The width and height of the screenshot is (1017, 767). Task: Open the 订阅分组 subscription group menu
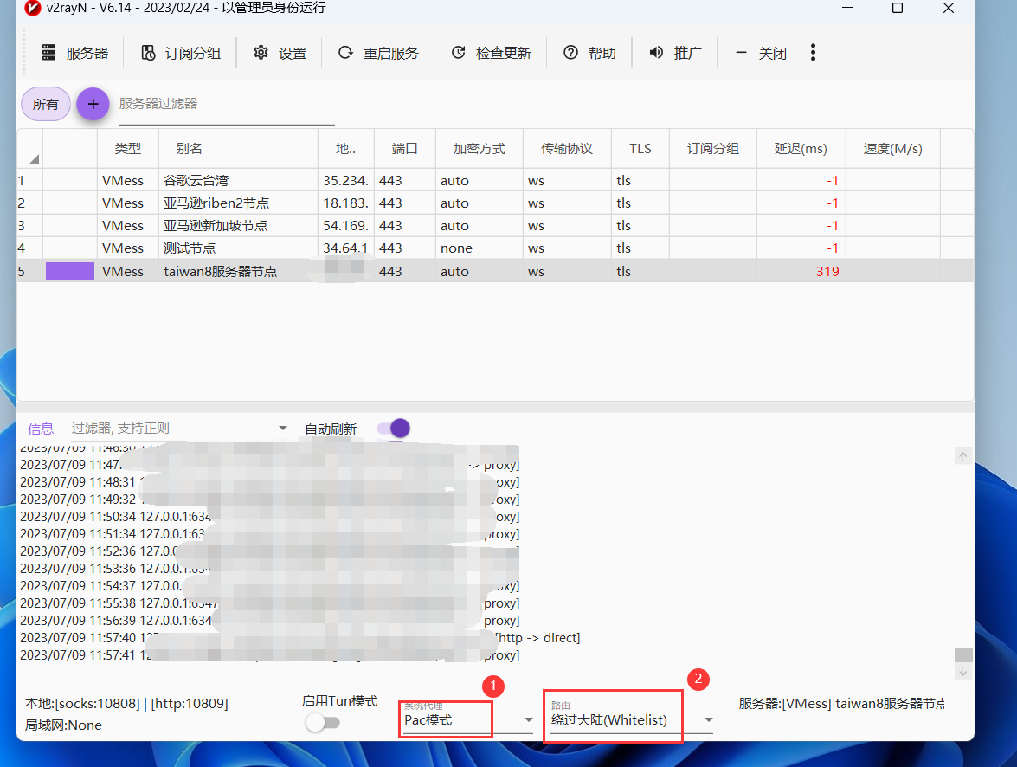180,53
